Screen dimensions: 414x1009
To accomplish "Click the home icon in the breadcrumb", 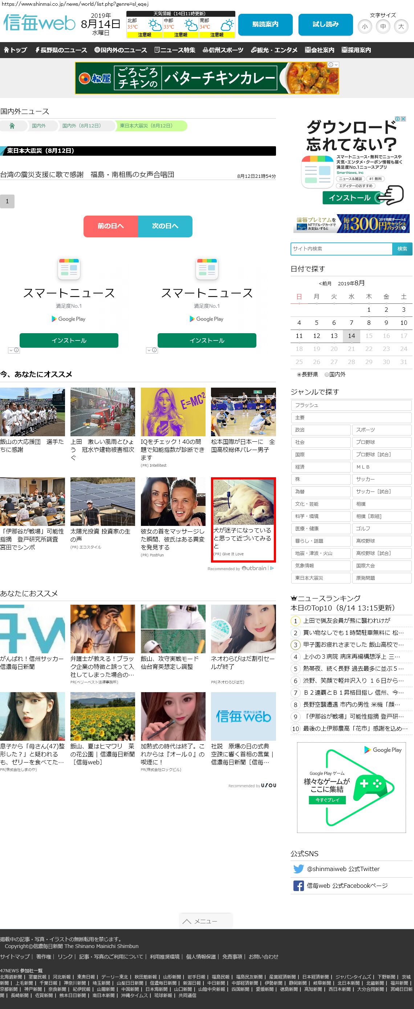I will [x=12, y=126].
